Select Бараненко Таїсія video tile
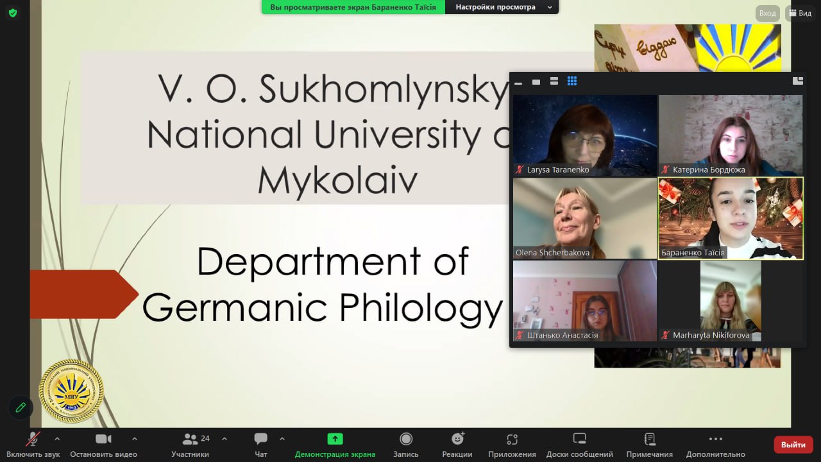 tap(731, 218)
